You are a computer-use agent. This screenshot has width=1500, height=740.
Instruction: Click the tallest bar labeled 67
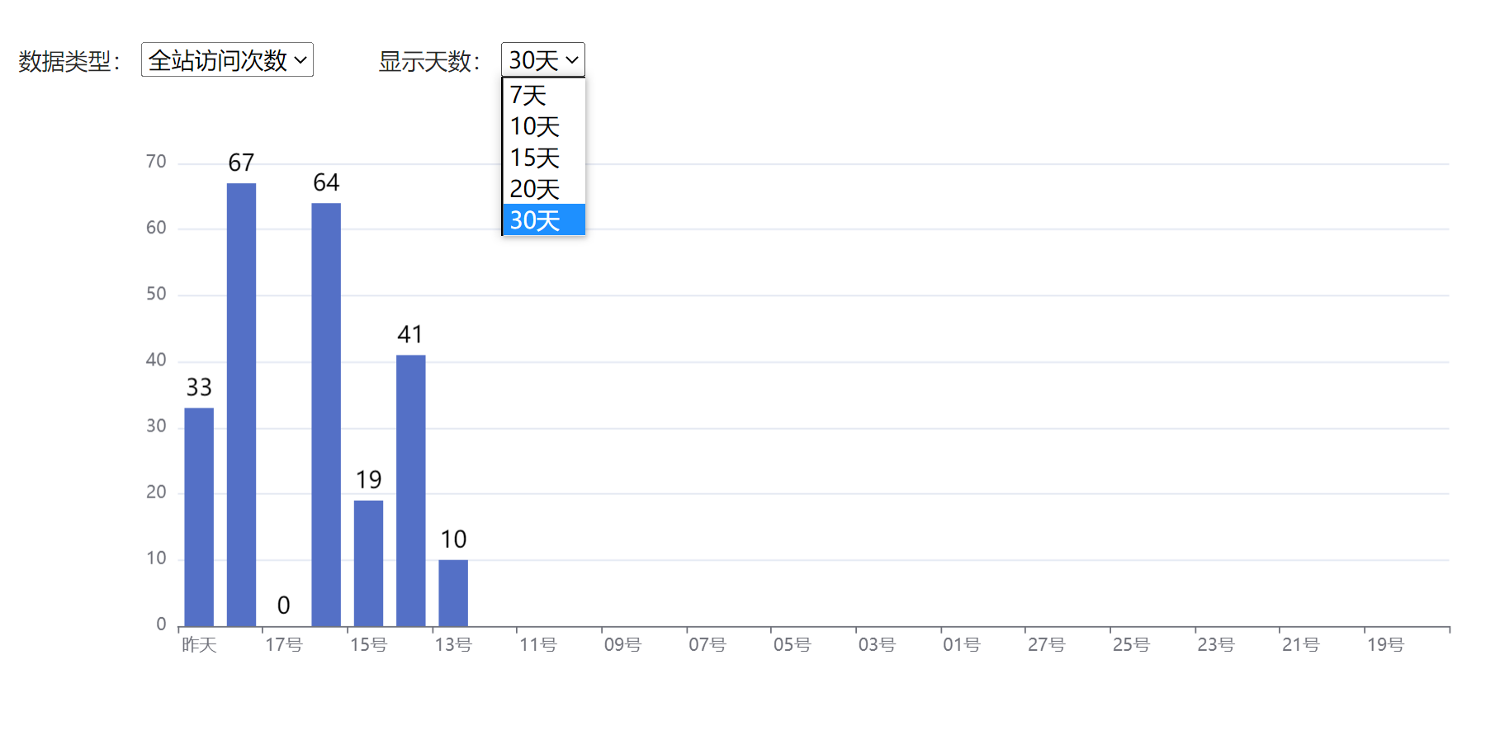(241, 405)
